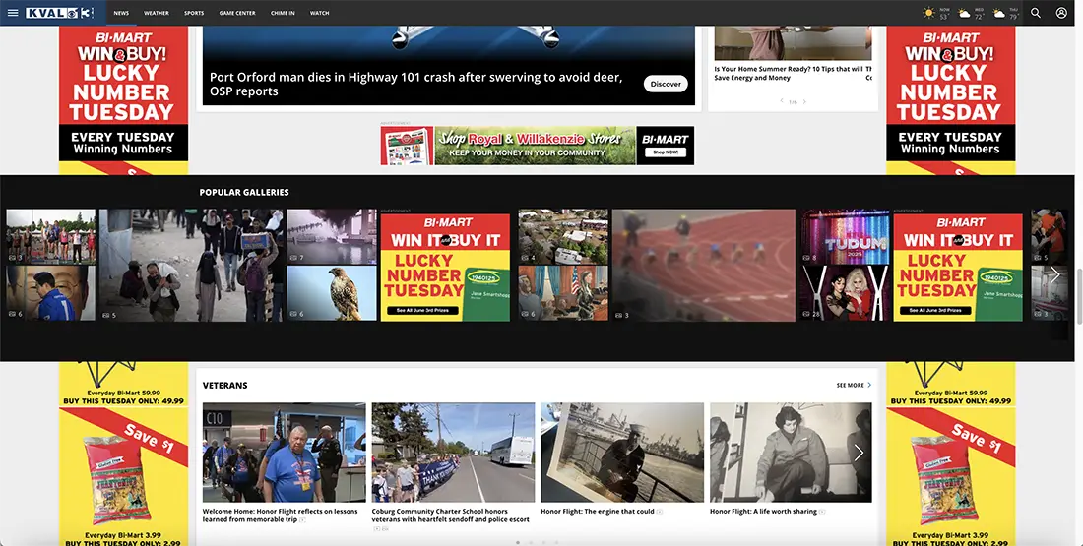Open gallery of man in blue jersey

tap(50, 293)
